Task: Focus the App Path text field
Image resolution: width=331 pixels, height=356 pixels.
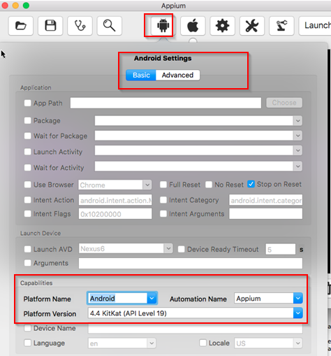Action: coord(165,103)
